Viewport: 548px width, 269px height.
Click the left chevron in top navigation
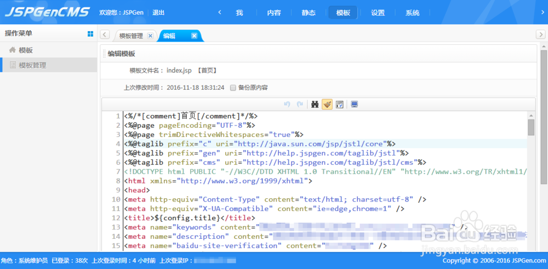click(220, 13)
